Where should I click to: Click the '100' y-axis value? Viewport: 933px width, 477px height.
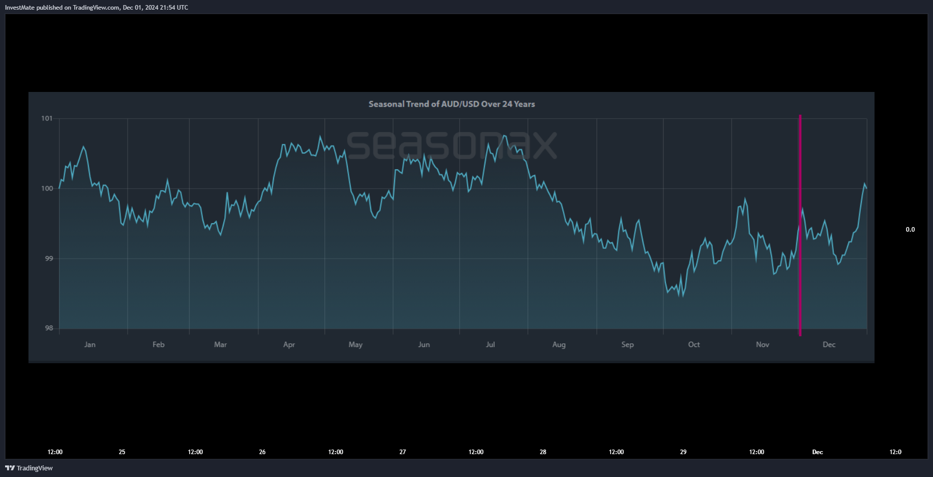(47, 188)
